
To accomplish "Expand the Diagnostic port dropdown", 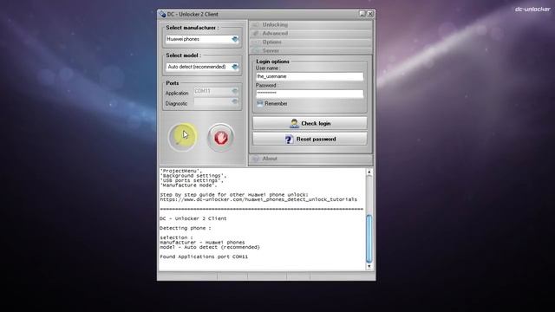I will click(216, 102).
